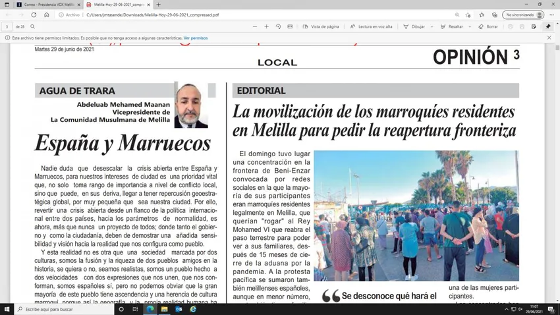Expand the Resaltar dropdown arrow
Image resolution: width=560 pixels, height=315 pixels.
click(470, 26)
